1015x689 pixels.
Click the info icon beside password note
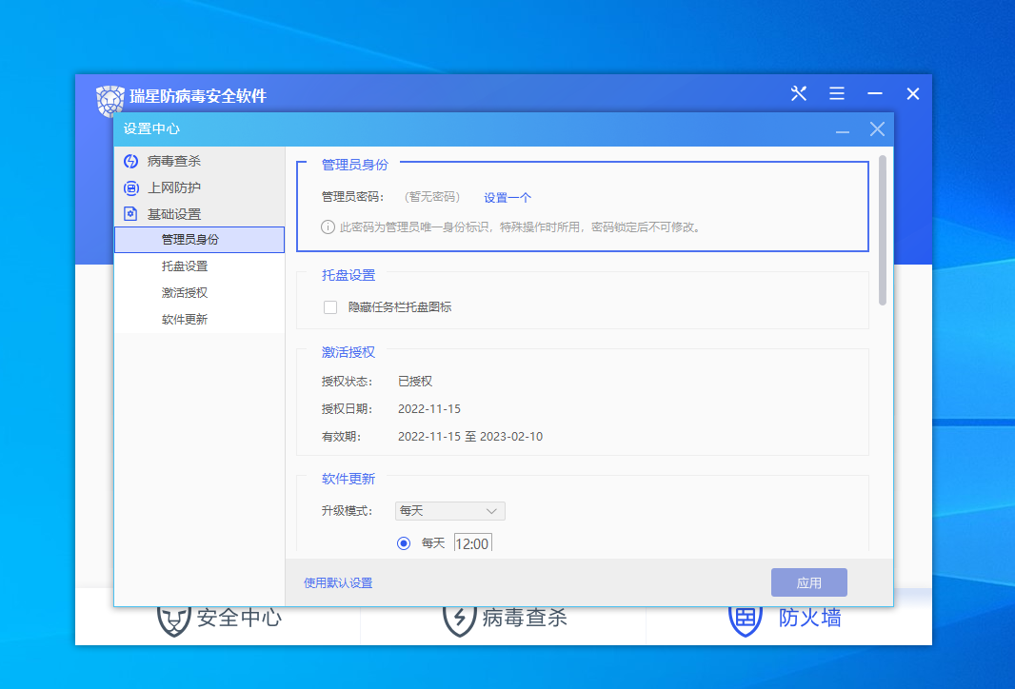(328, 227)
